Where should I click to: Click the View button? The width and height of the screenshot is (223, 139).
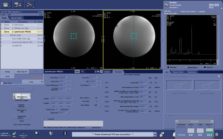click(x=8, y=76)
